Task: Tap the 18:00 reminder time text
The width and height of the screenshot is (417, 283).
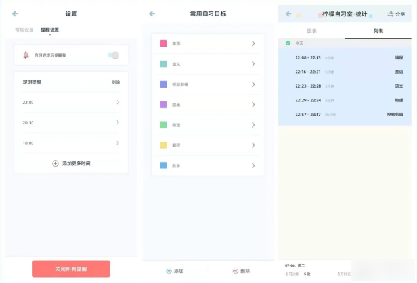Action: coord(28,143)
